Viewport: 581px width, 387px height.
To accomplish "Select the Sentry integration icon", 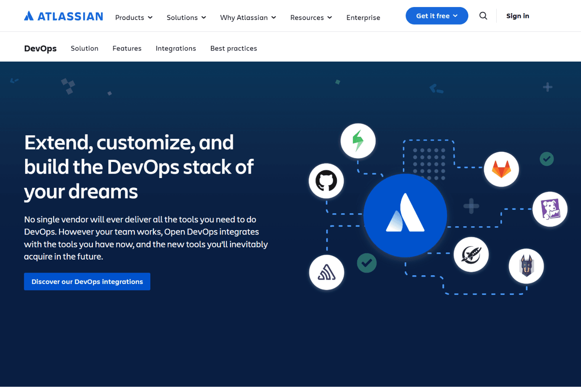I will 327,273.
